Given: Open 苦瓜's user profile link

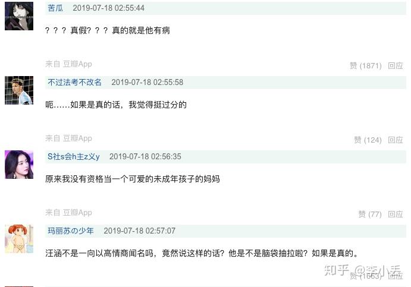Looking at the screenshot, I should tap(55, 8).
